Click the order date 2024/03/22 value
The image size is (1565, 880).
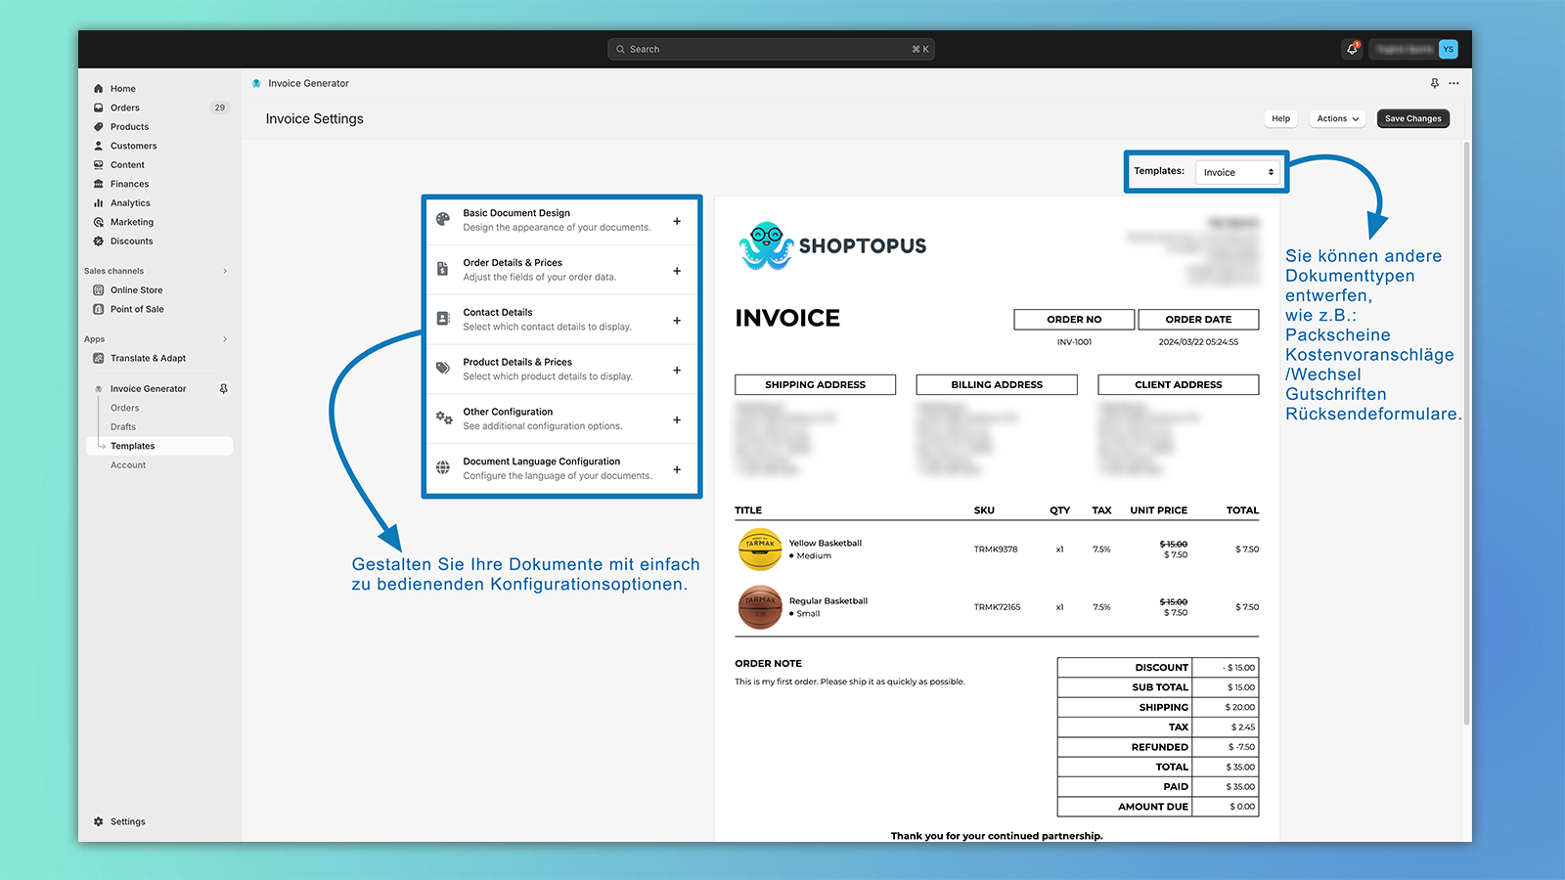click(1198, 342)
